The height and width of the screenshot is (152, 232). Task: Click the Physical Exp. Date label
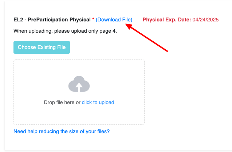[x=166, y=20]
